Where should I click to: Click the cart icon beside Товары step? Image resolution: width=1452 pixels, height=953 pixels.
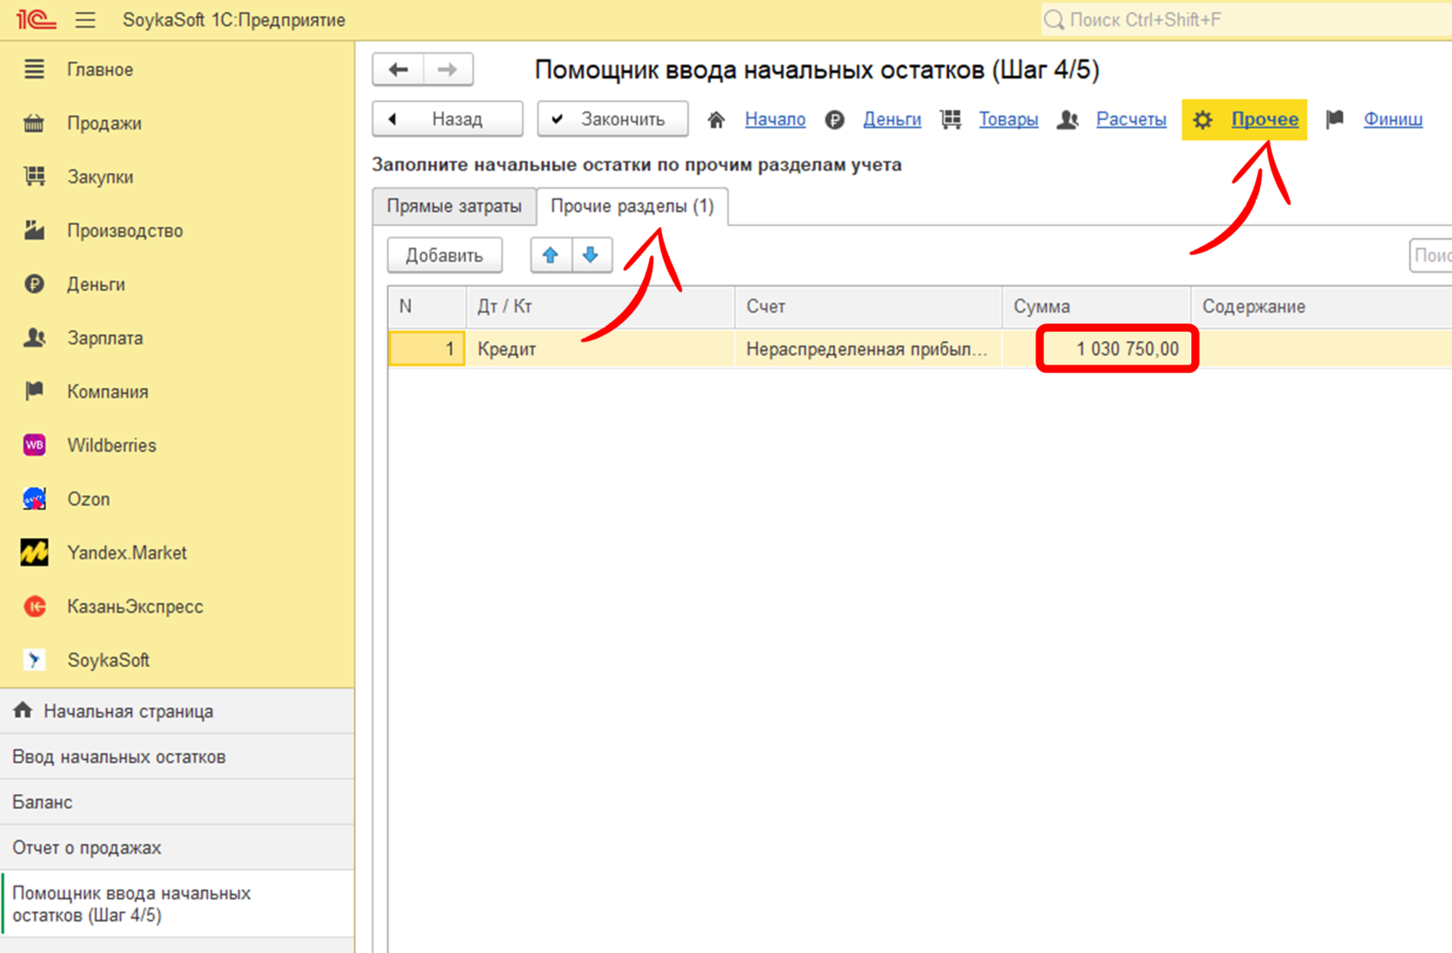click(951, 120)
